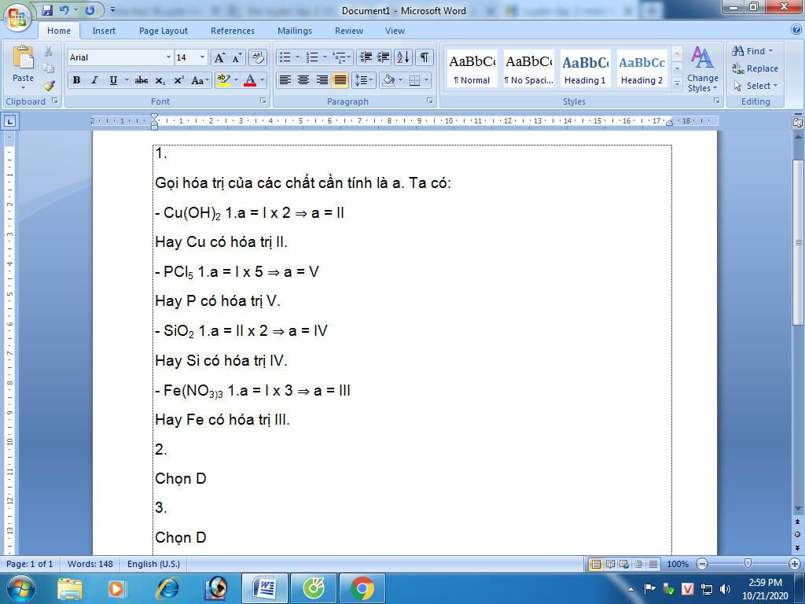Click the vertical scrollbar thumb
The image size is (805, 604).
798,242
